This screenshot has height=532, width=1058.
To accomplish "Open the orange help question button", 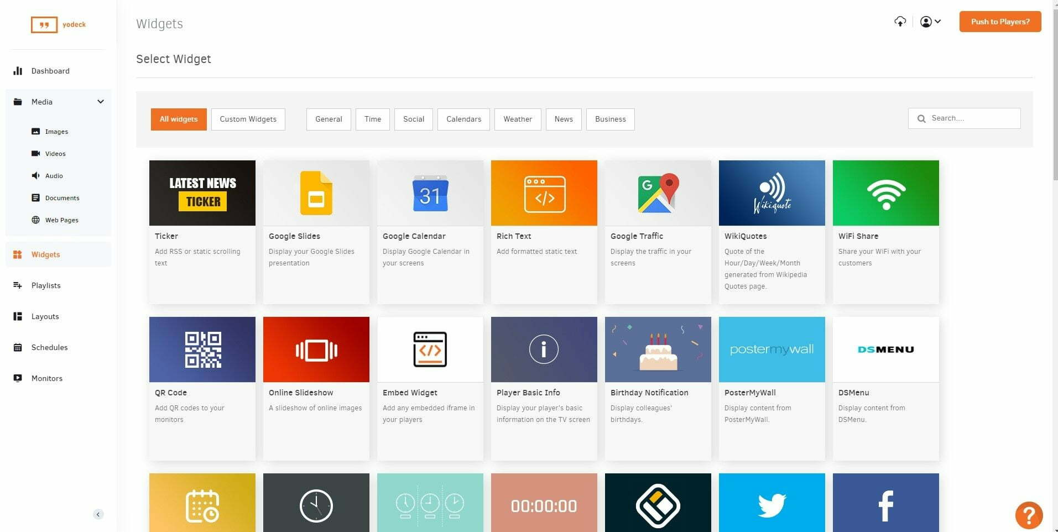I will click(1029, 515).
